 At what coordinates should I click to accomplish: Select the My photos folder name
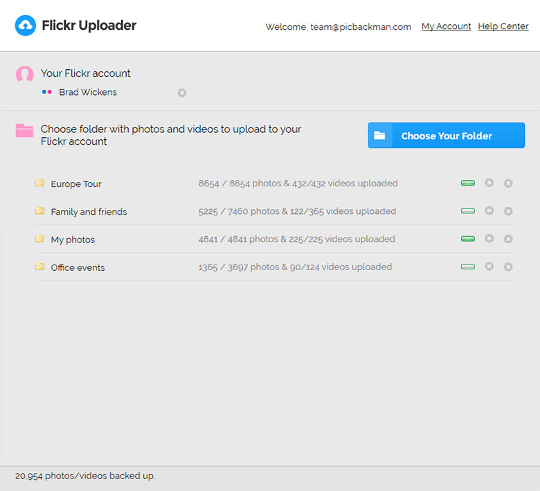73,240
